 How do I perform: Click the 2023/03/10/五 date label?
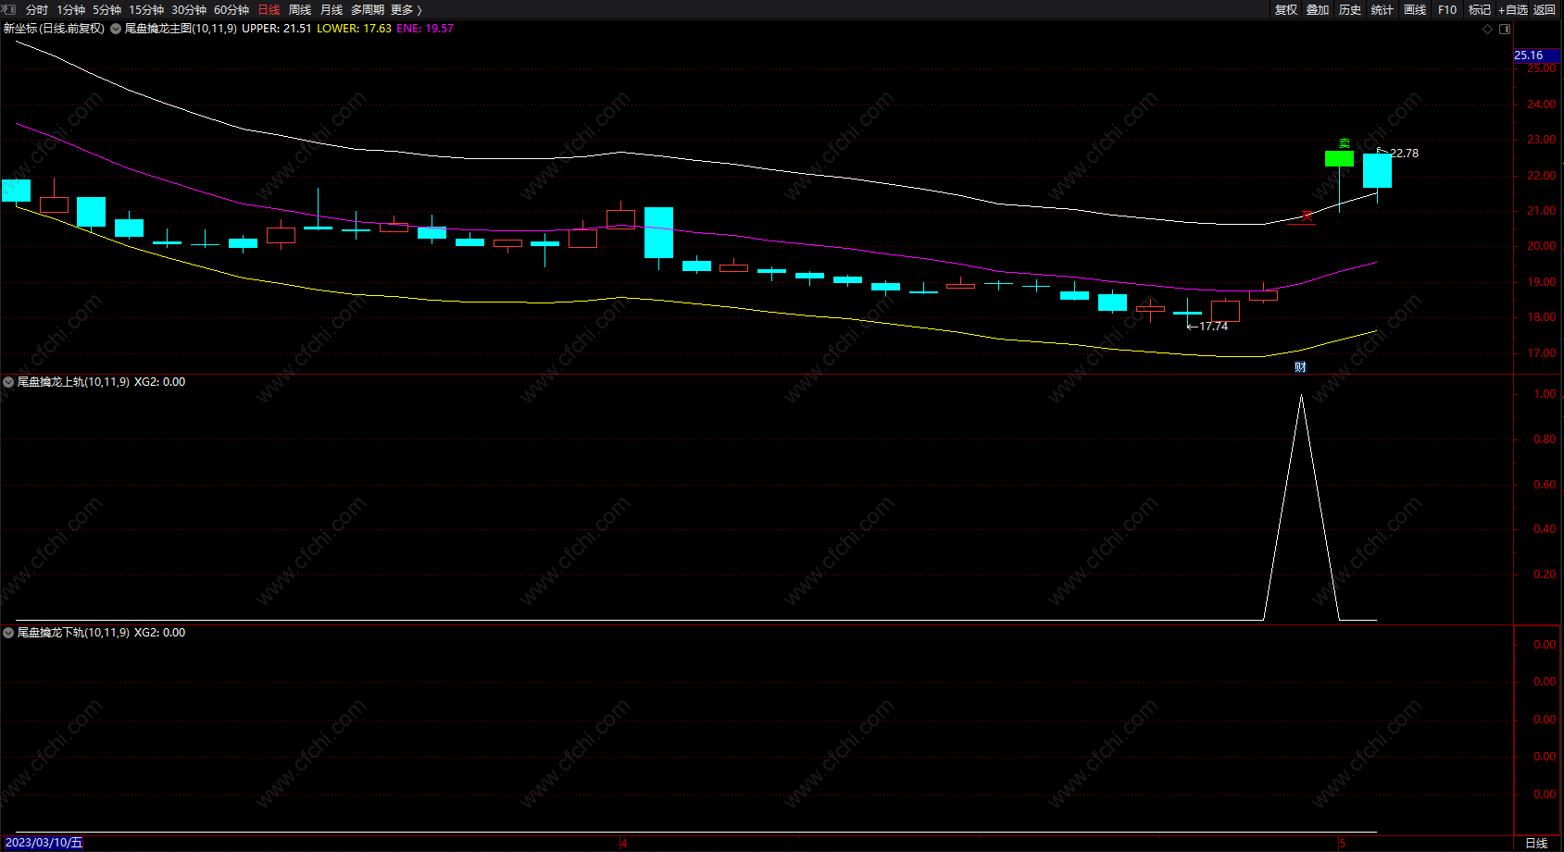[44, 843]
